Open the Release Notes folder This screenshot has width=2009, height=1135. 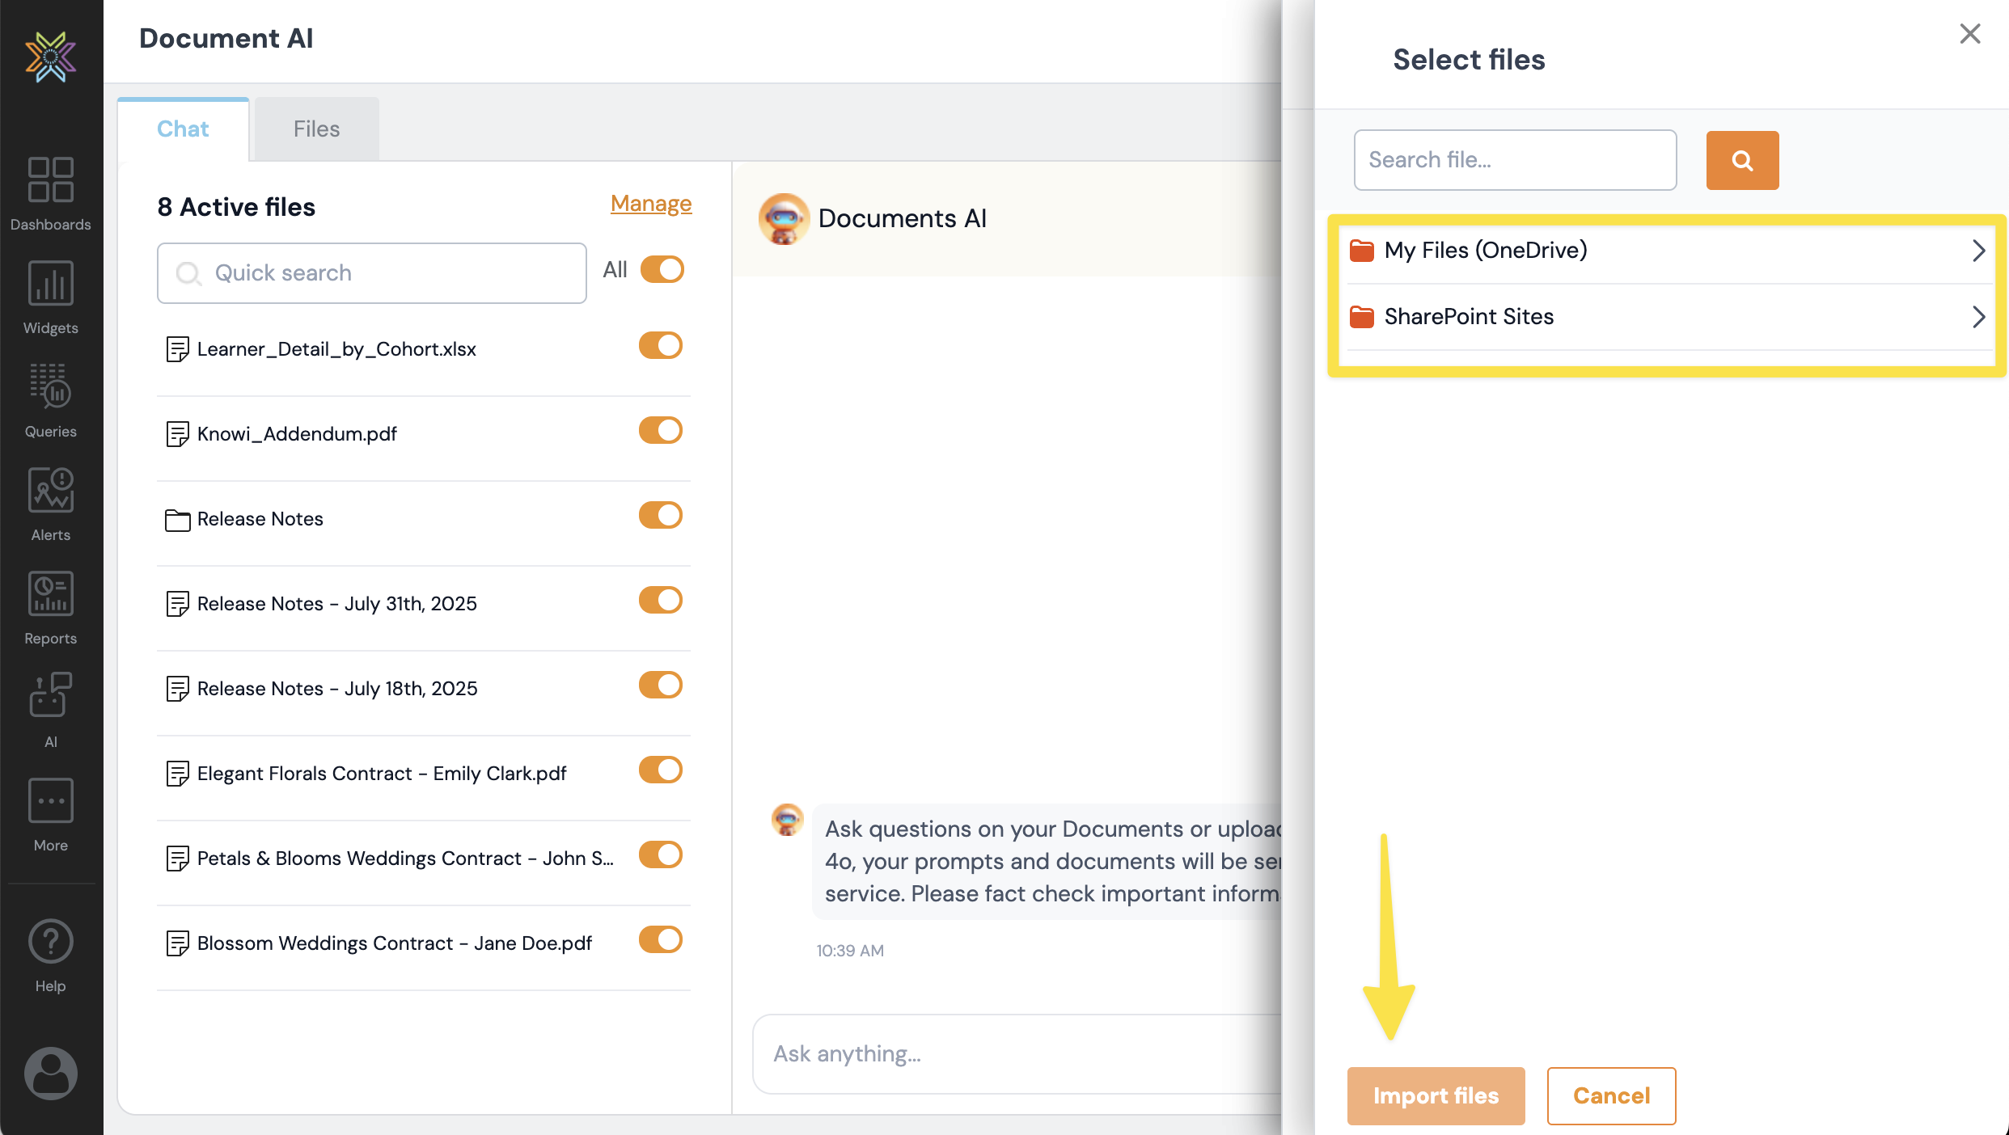point(260,519)
